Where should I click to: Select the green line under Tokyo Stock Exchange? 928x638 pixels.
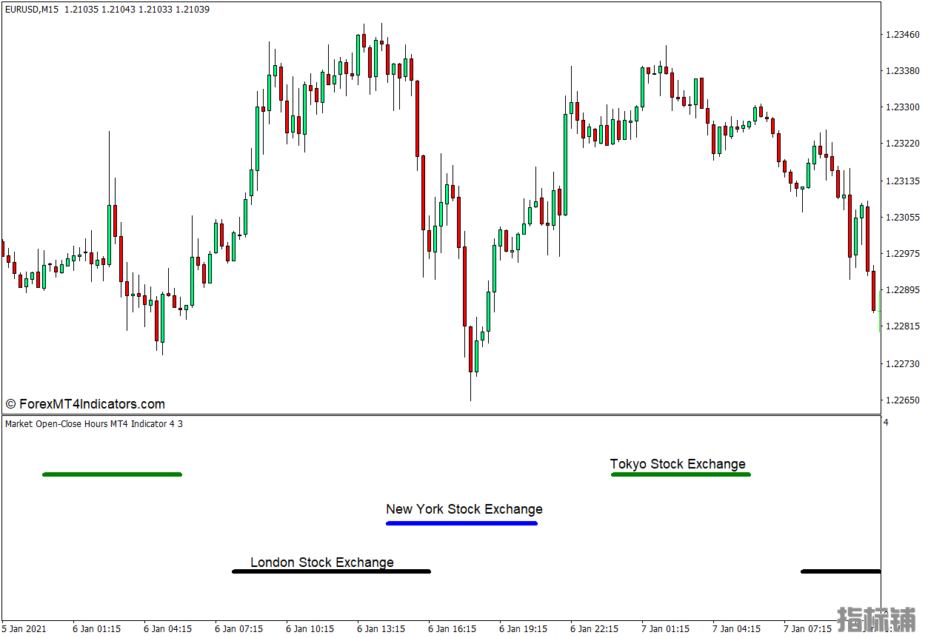[680, 474]
